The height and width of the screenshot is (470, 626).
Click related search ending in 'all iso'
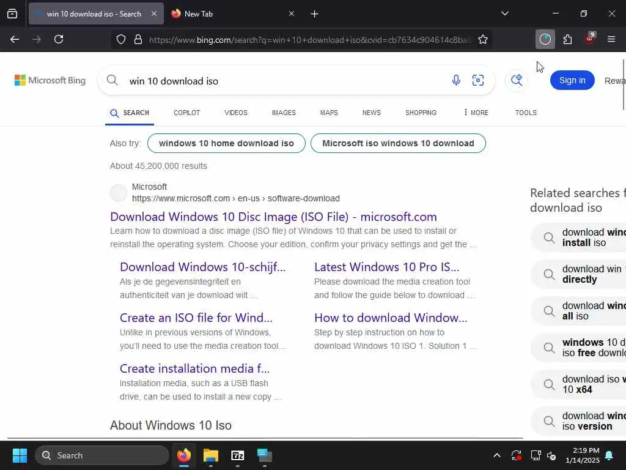coord(578,311)
